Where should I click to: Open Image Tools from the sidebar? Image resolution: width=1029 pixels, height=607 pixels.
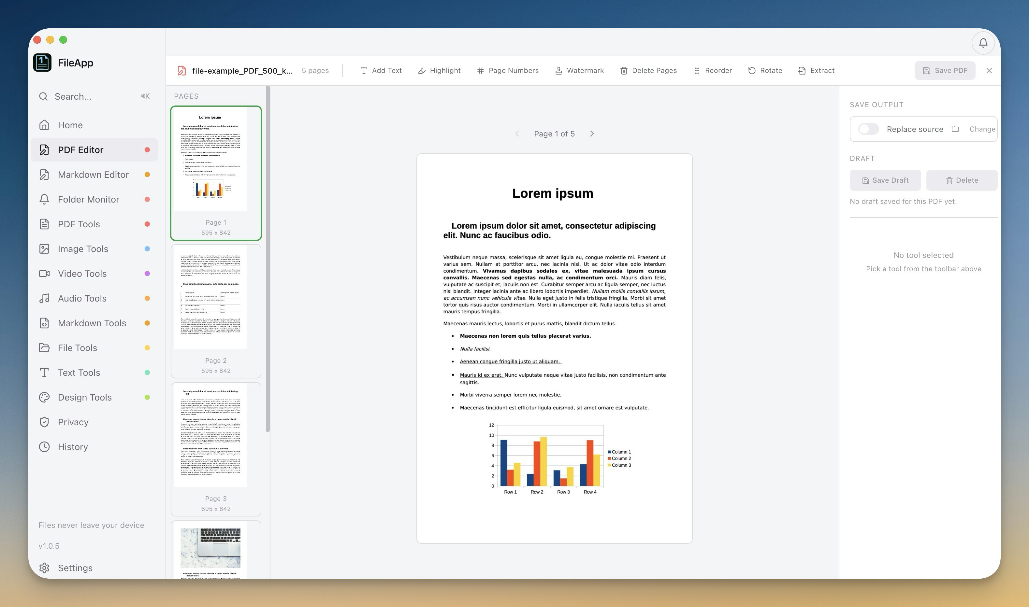[83, 249]
